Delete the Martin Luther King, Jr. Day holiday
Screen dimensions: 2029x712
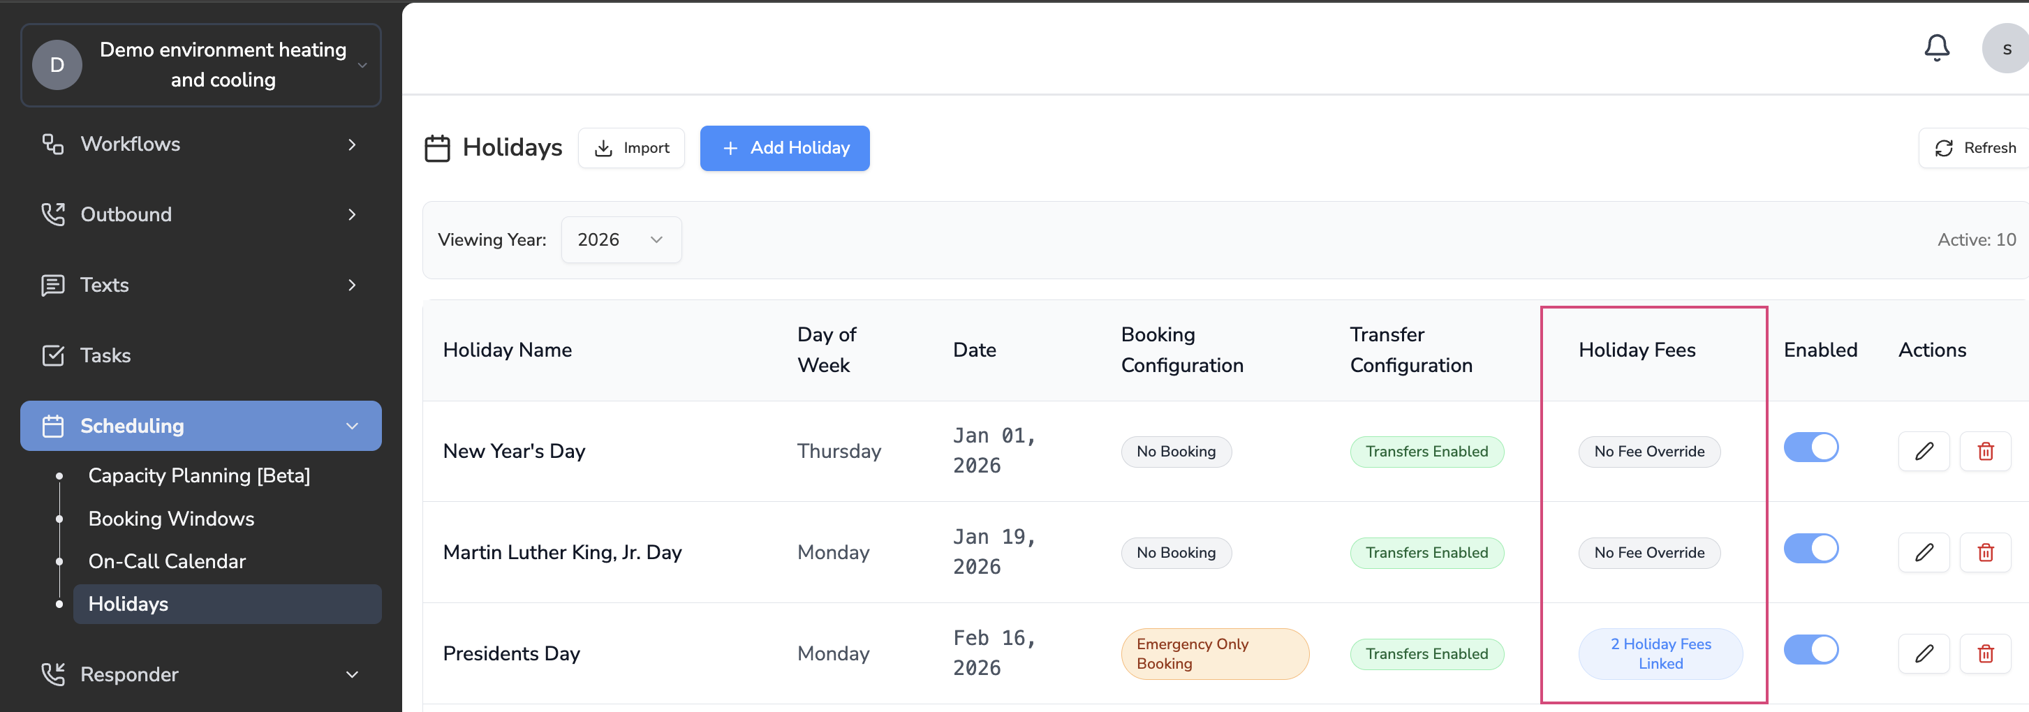pos(1985,552)
